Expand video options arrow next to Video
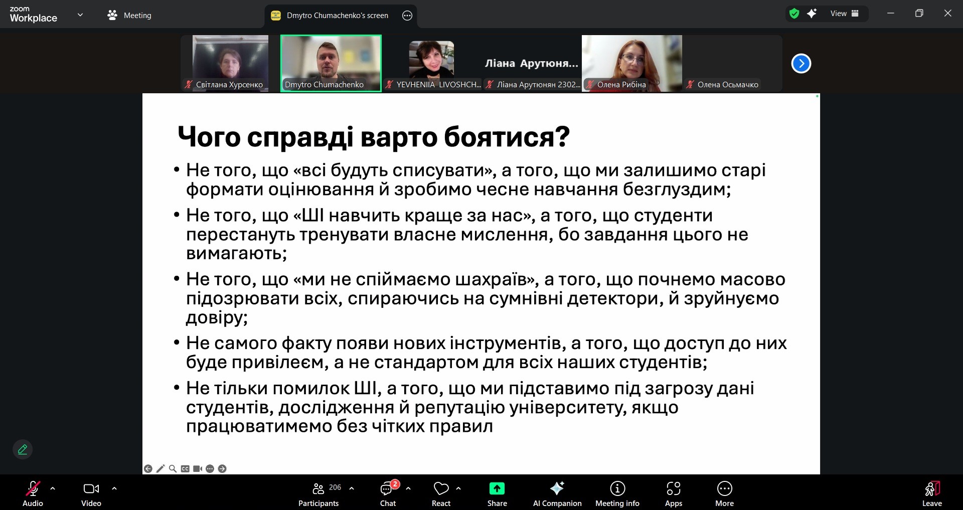The height and width of the screenshot is (510, 963). pos(114,488)
